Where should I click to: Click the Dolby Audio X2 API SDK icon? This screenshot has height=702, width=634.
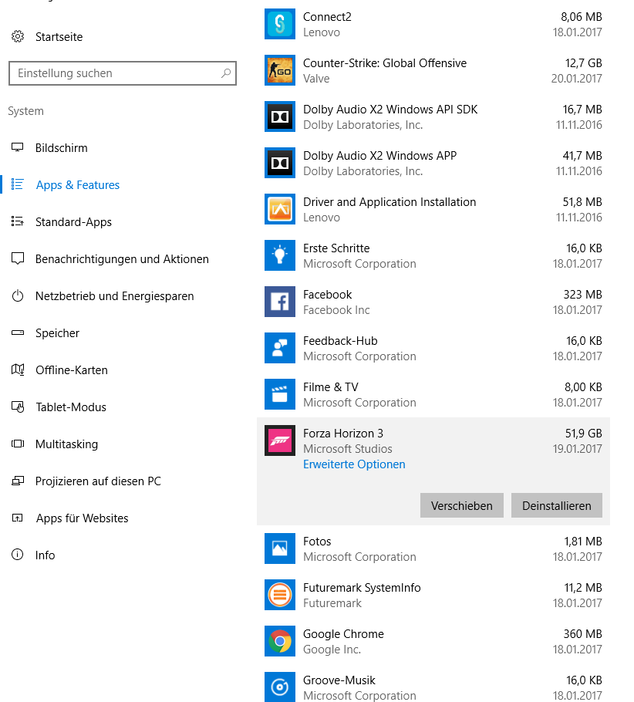tap(280, 116)
